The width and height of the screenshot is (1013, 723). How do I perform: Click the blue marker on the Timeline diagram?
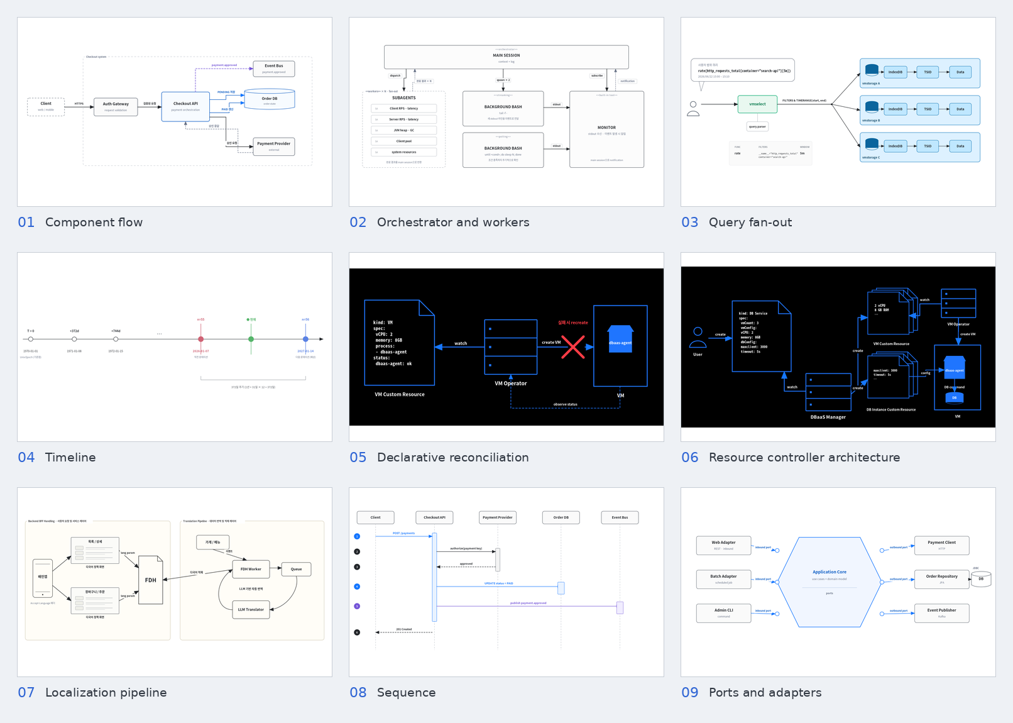[x=305, y=339]
